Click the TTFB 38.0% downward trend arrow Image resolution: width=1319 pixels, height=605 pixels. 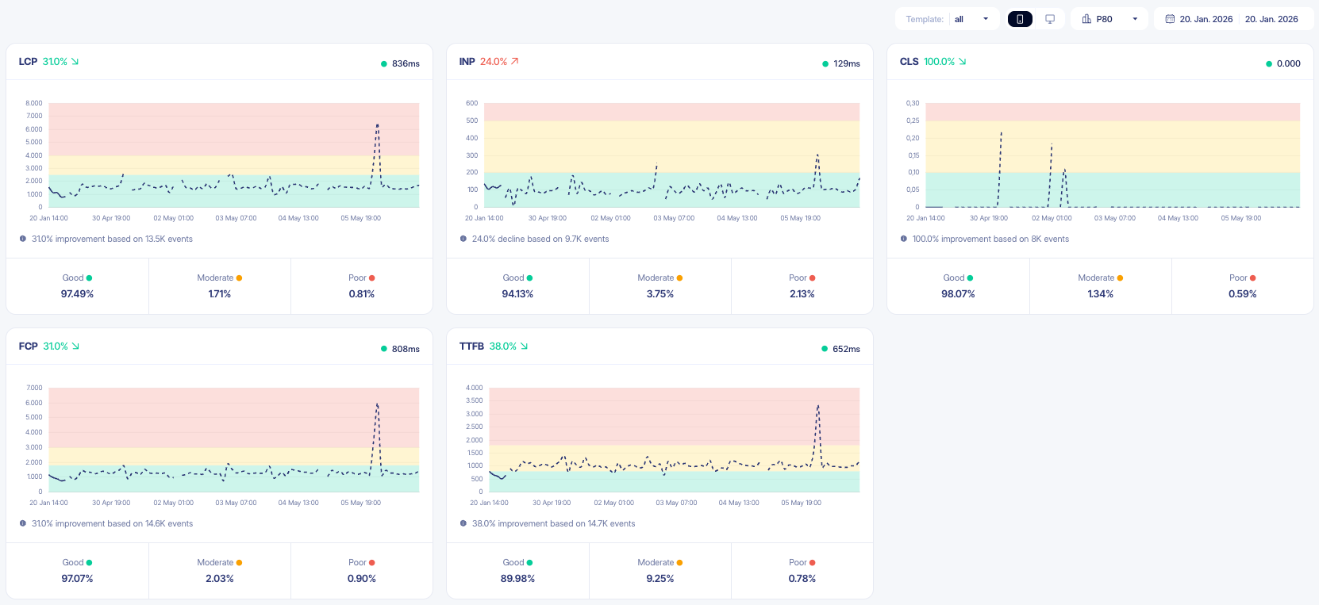(524, 347)
